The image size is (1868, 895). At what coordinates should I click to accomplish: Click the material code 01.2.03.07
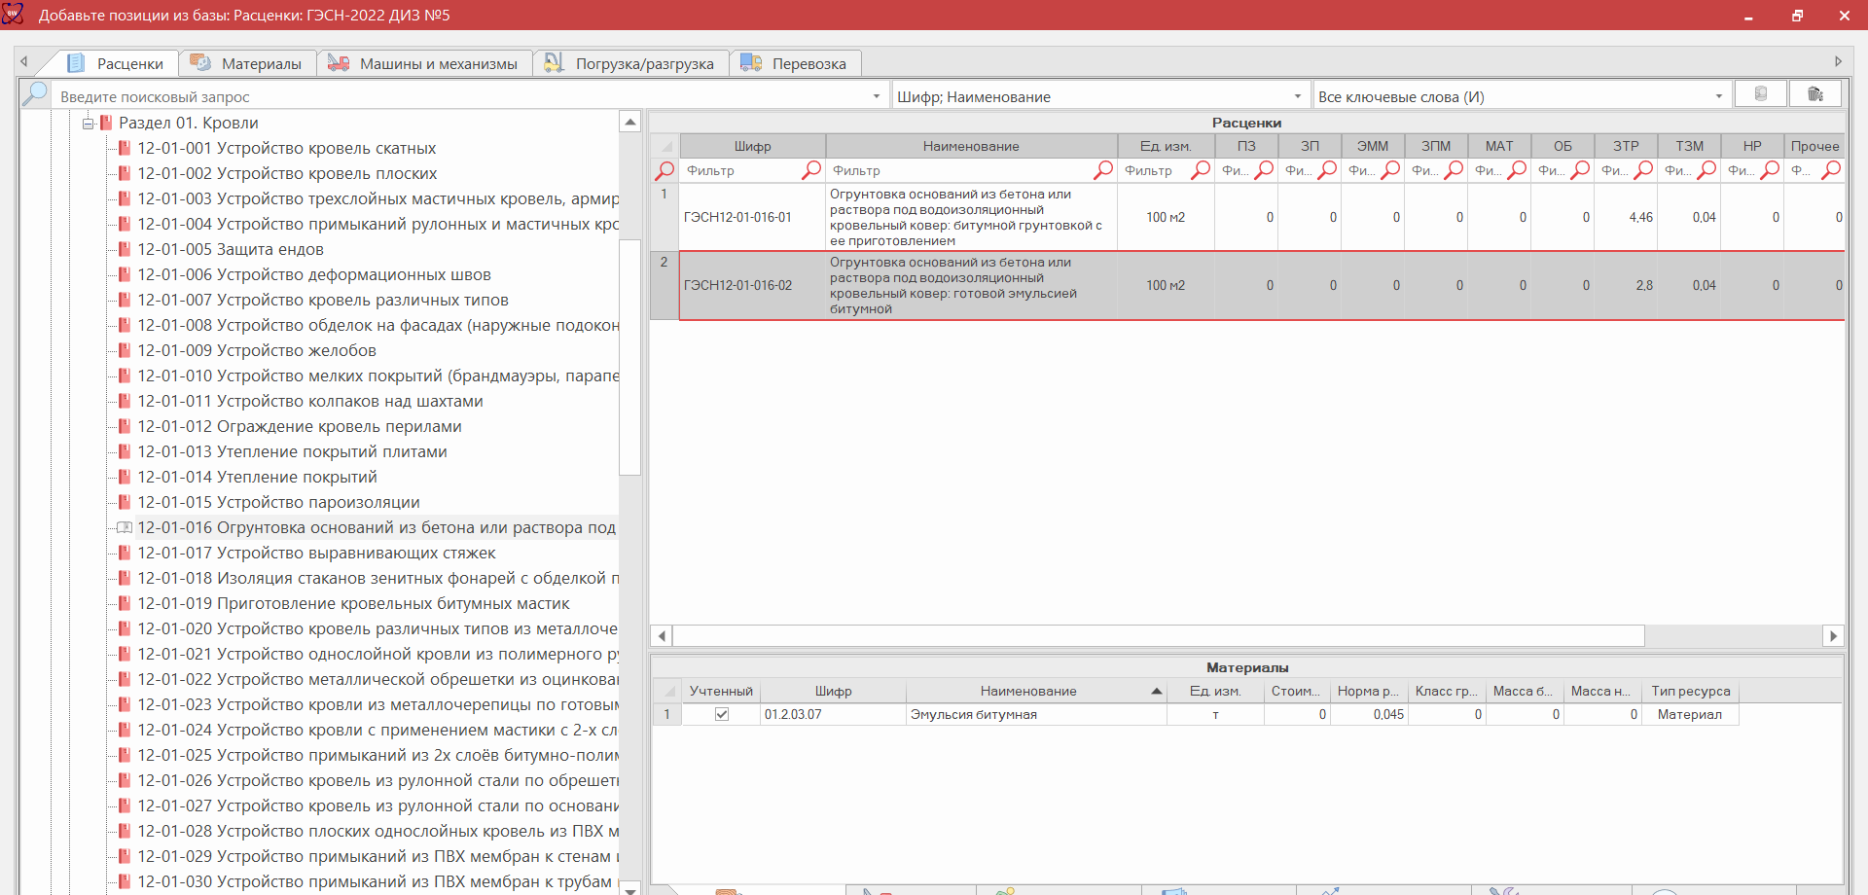793,714
